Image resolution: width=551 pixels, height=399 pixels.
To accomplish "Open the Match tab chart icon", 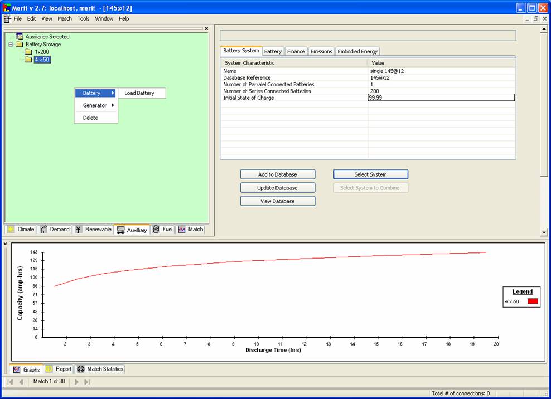I will pyautogui.click(x=182, y=230).
